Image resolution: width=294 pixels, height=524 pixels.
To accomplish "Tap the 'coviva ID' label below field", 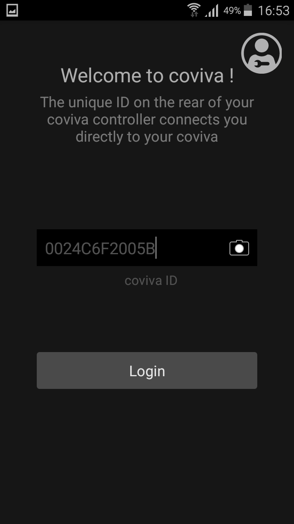I will [151, 280].
